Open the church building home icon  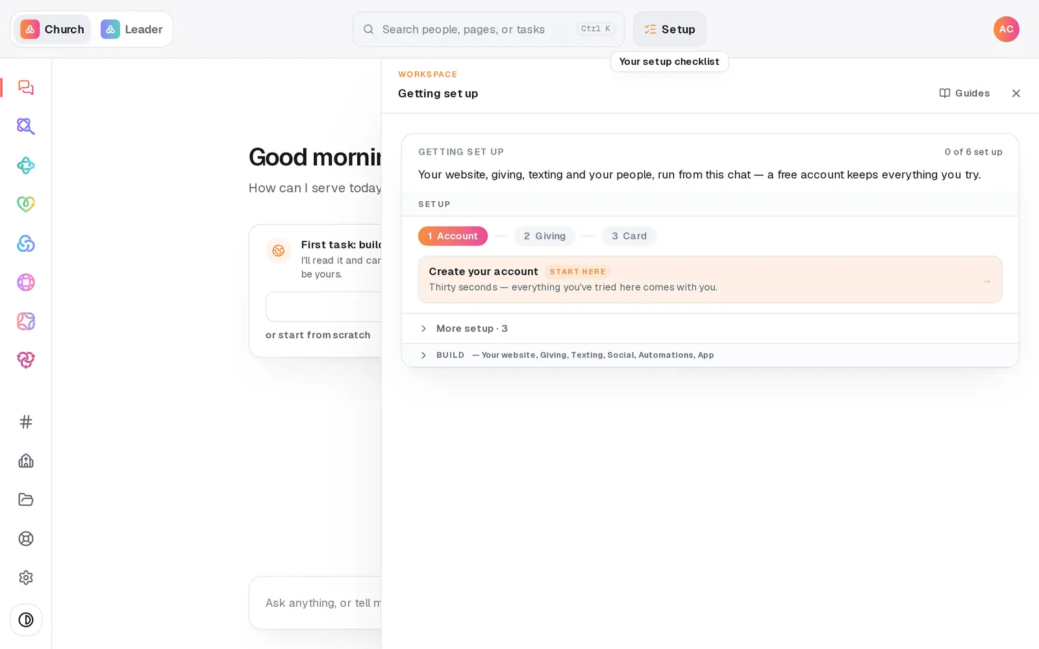pos(26,461)
